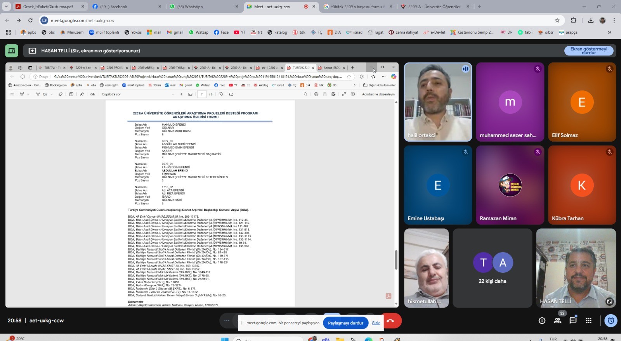The width and height of the screenshot is (621, 341).
Task: Hang up with the red leave call button
Action: pos(391,321)
